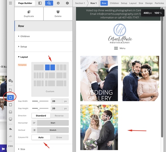Duplicate the selected row

[x=29, y=14]
